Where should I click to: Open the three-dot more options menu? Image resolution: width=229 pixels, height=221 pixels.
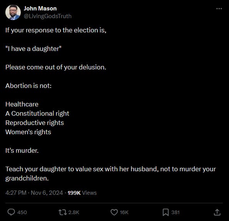tap(219, 8)
